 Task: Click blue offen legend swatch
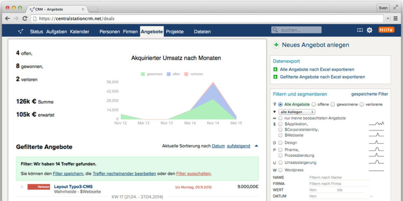tap(169, 74)
